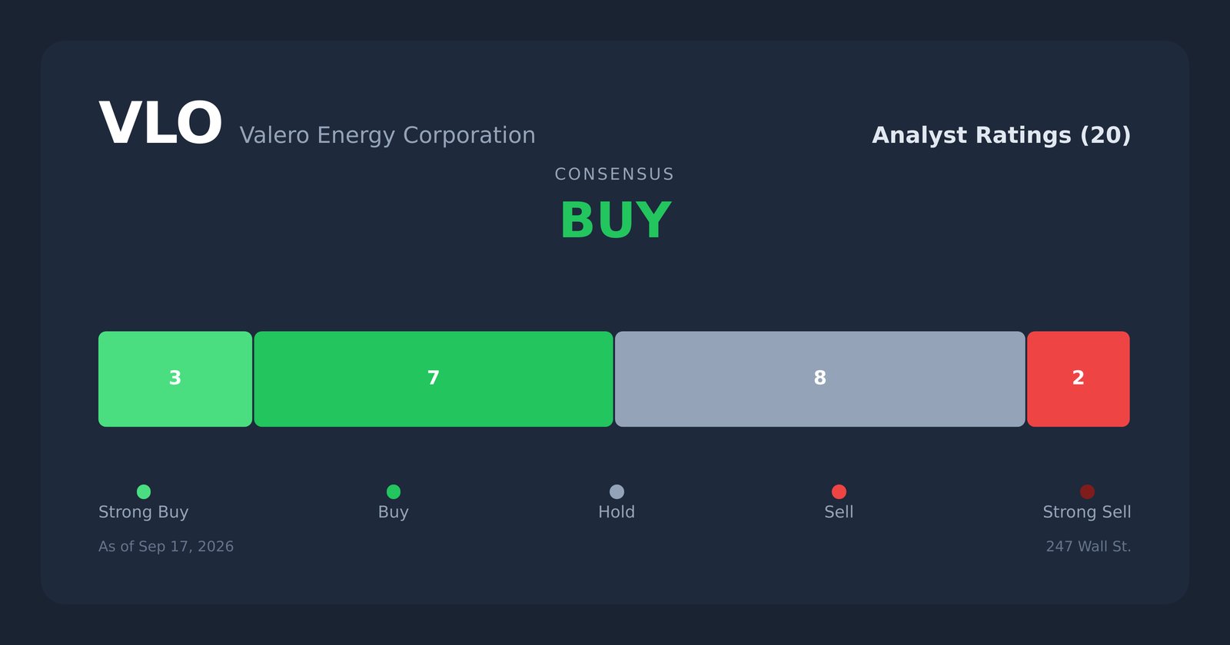Select the gray Hold segment showing 8
This screenshot has width=1230, height=645.
tap(820, 379)
